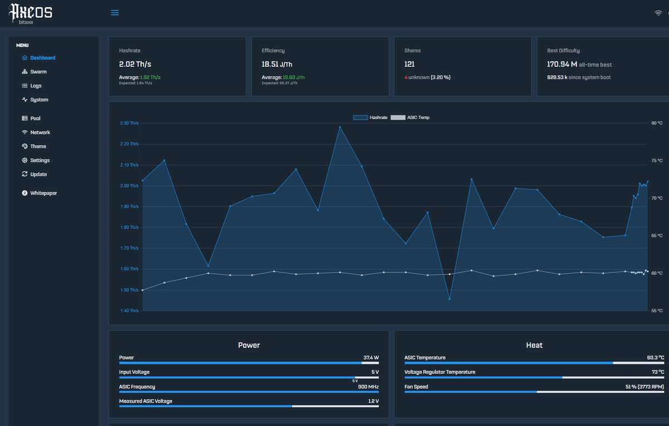
Task: Click the 51 % (3773 RPM) fan reading
Action: click(644, 386)
